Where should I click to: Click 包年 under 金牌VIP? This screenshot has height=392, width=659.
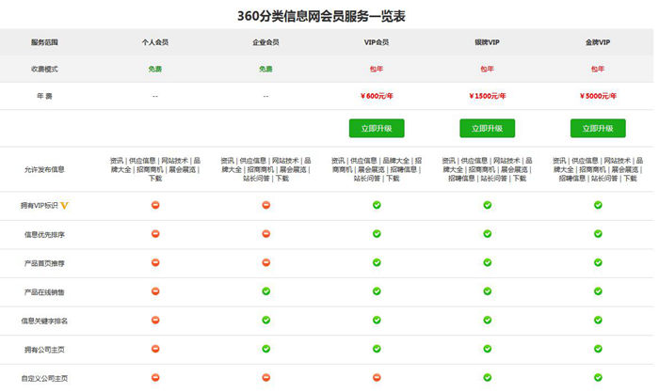coord(598,69)
